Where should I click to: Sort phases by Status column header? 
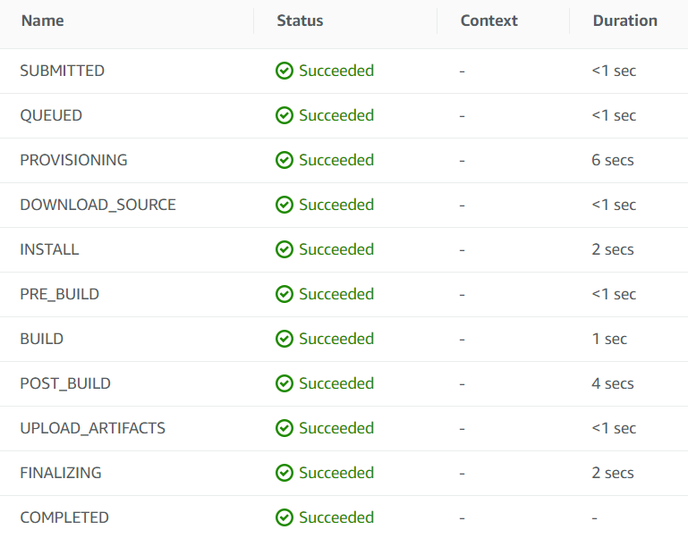tap(300, 21)
